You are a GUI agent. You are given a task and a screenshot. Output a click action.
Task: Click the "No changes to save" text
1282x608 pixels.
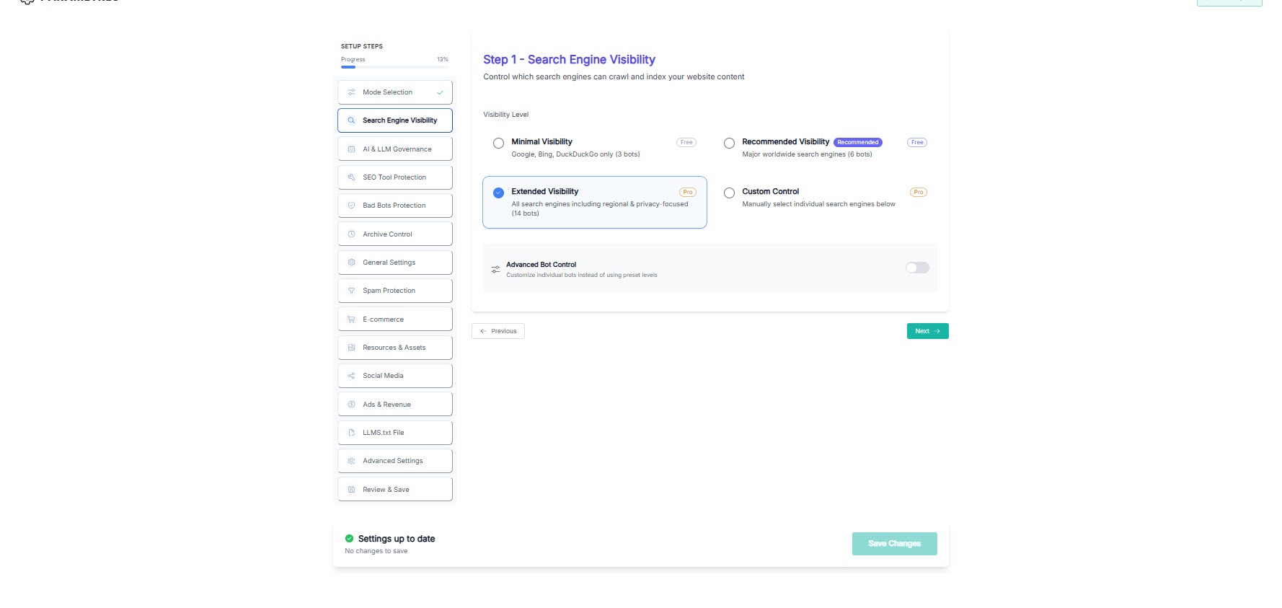click(376, 551)
